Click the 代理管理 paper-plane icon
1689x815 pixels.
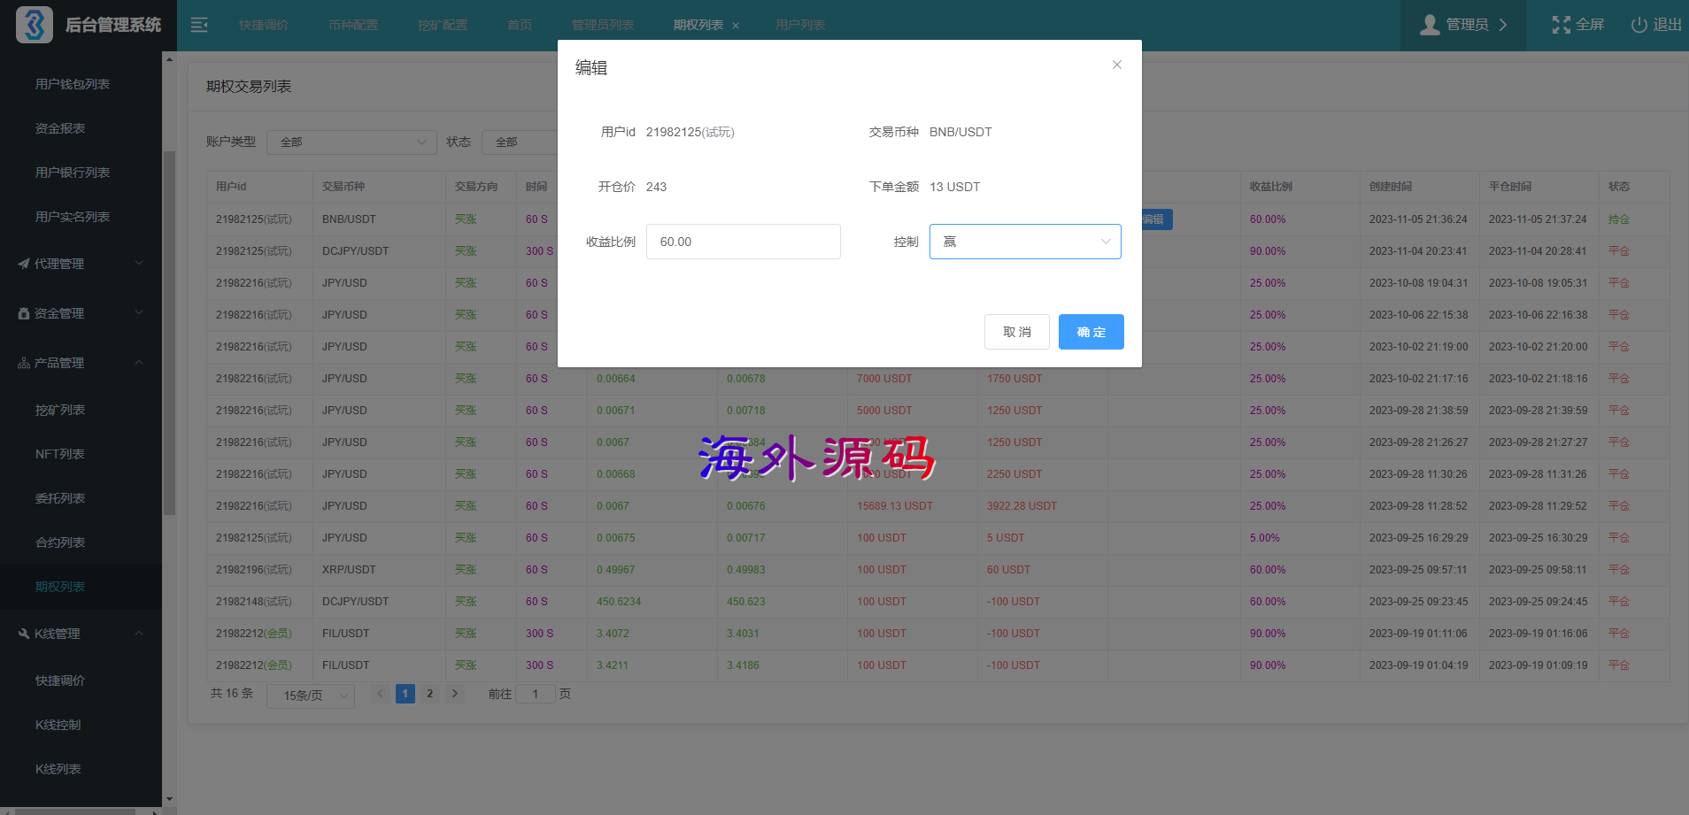(x=24, y=264)
